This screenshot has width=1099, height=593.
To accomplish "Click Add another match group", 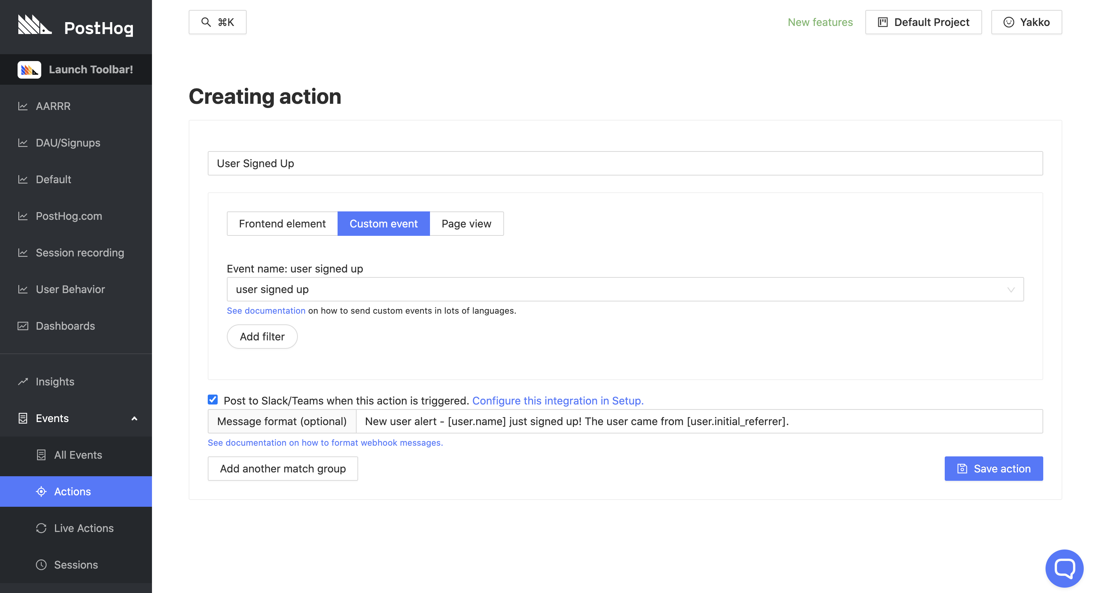I will [x=283, y=468].
